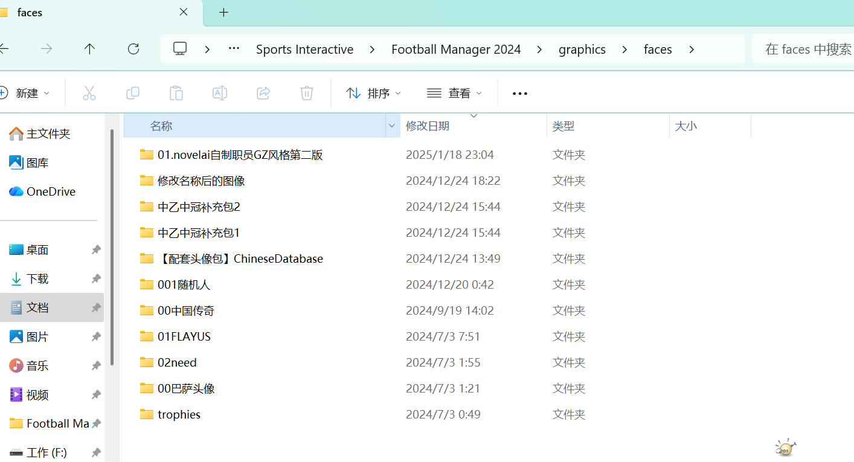Click the search faces input box
This screenshot has height=462, width=854.
coord(806,50)
